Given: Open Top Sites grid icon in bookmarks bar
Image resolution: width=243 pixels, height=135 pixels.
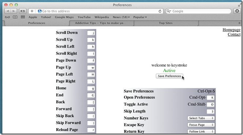Looking at the screenshot, I should pyautogui.click(x=23, y=17).
